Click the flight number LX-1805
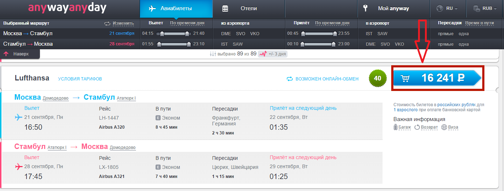This screenshot has width=504, height=191. (x=109, y=167)
